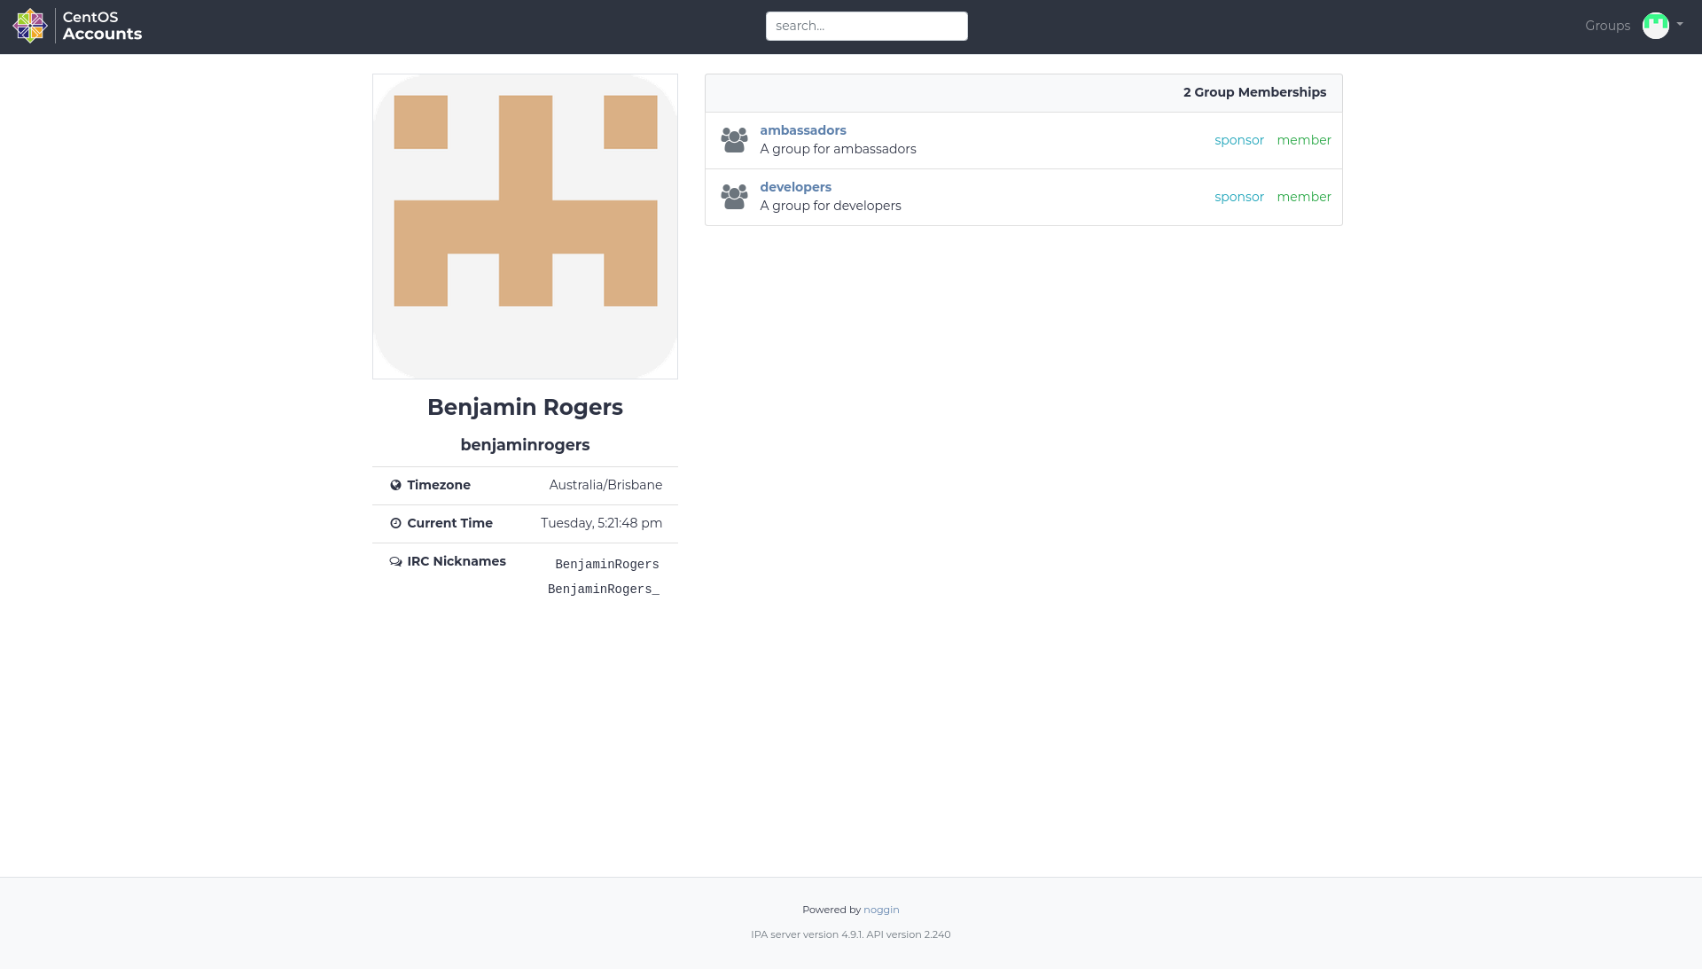Click the IRC nicknames chat icon
Screen dimensions: 1702x969
click(x=395, y=561)
